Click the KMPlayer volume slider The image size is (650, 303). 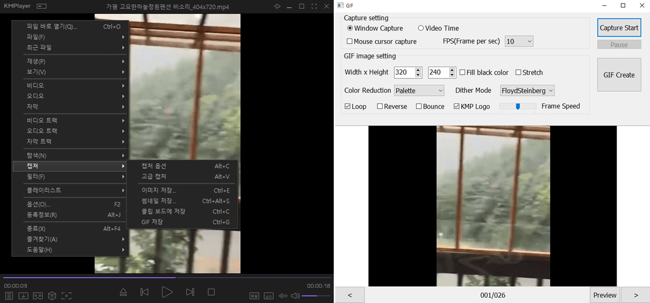click(316, 296)
